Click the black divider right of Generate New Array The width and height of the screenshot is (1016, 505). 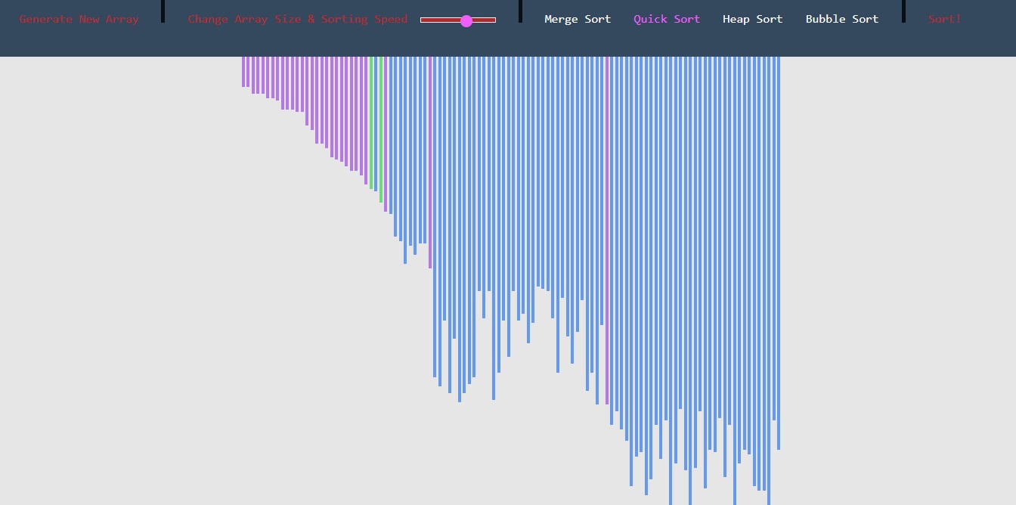(x=163, y=11)
